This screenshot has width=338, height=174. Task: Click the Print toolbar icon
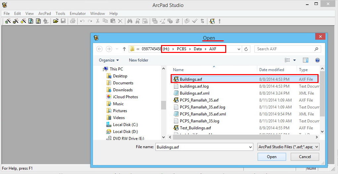tap(73, 21)
